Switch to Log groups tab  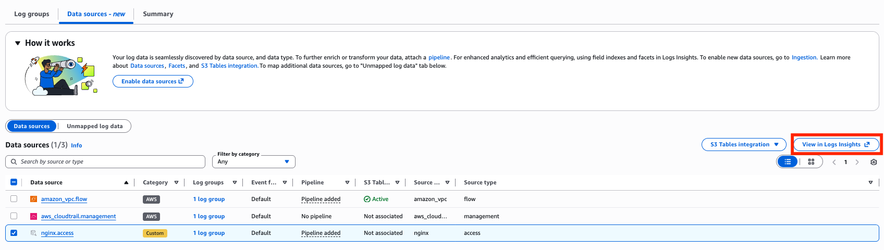[x=32, y=14]
